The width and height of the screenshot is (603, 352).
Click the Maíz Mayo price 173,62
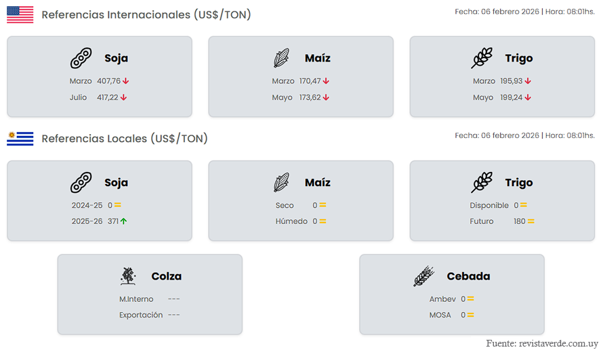coord(309,97)
